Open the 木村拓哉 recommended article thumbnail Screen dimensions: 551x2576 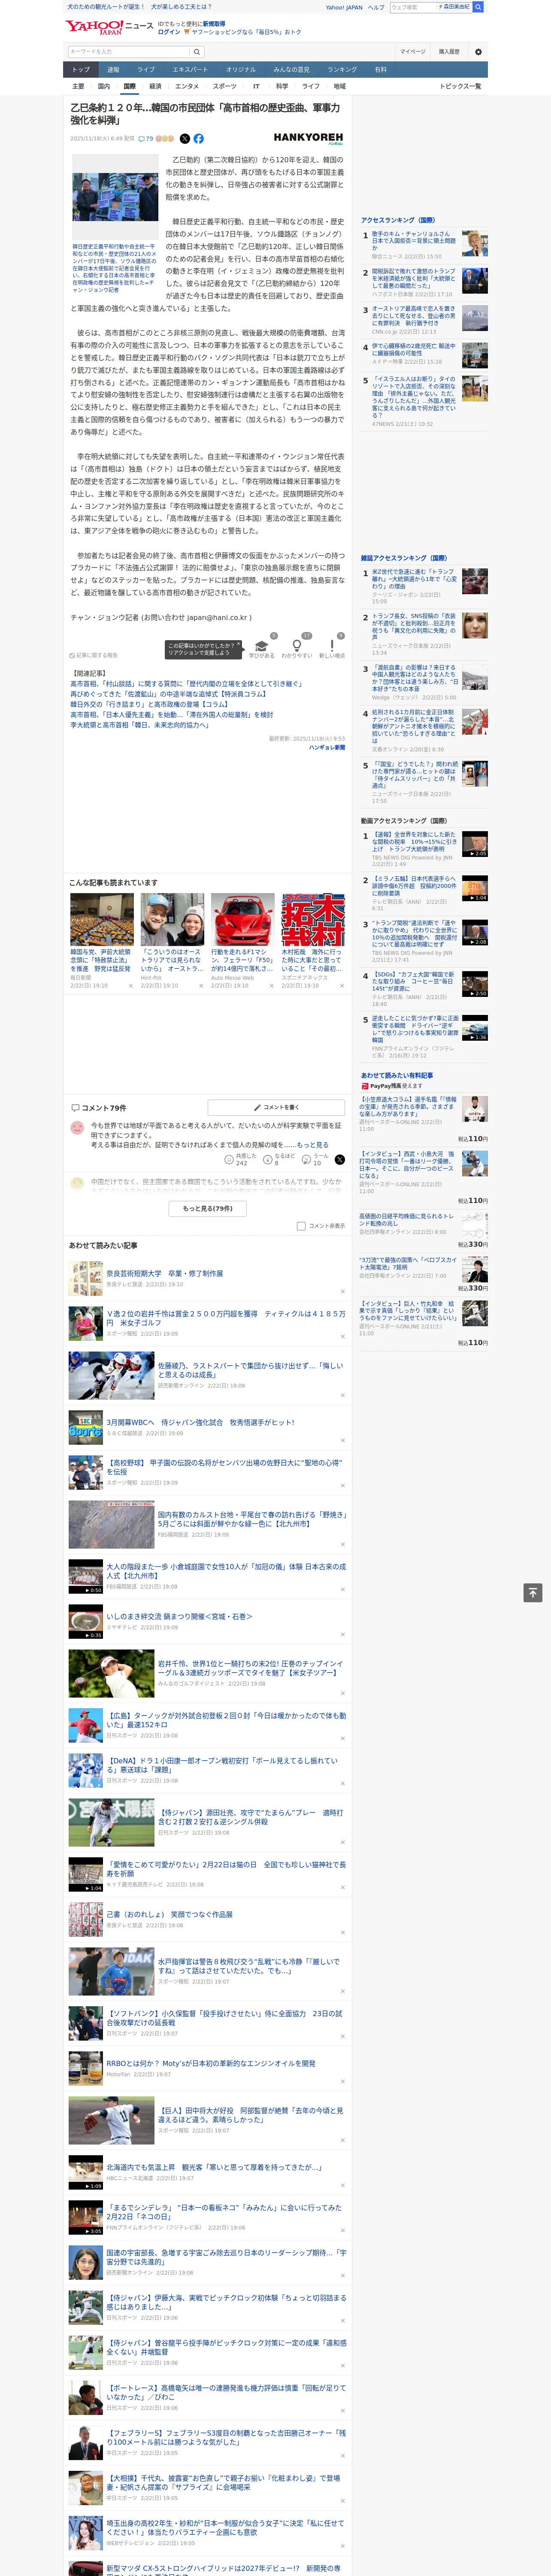pos(312,920)
